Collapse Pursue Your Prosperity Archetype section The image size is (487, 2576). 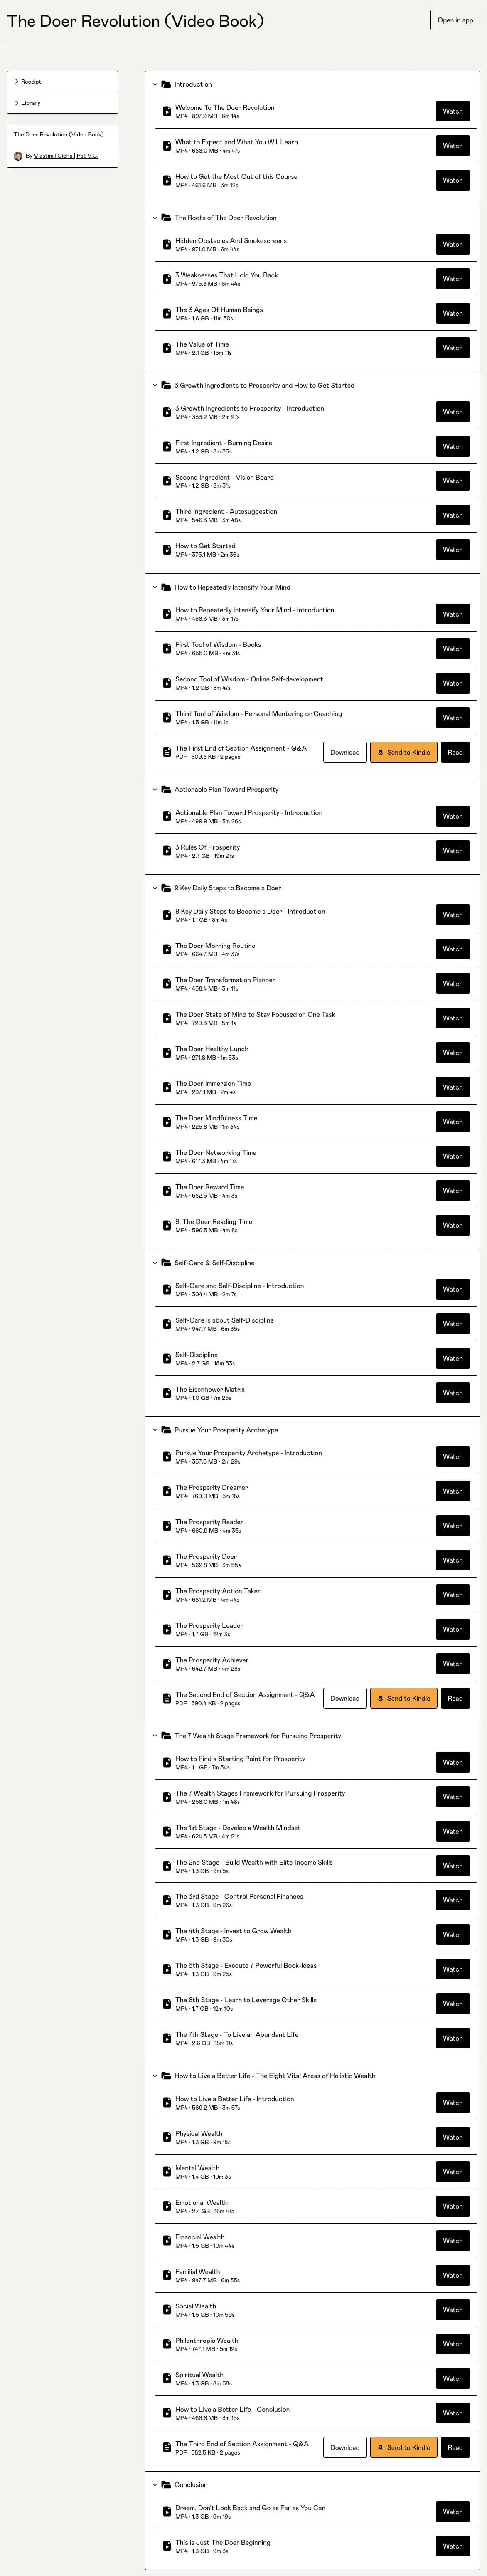pyautogui.click(x=155, y=1430)
